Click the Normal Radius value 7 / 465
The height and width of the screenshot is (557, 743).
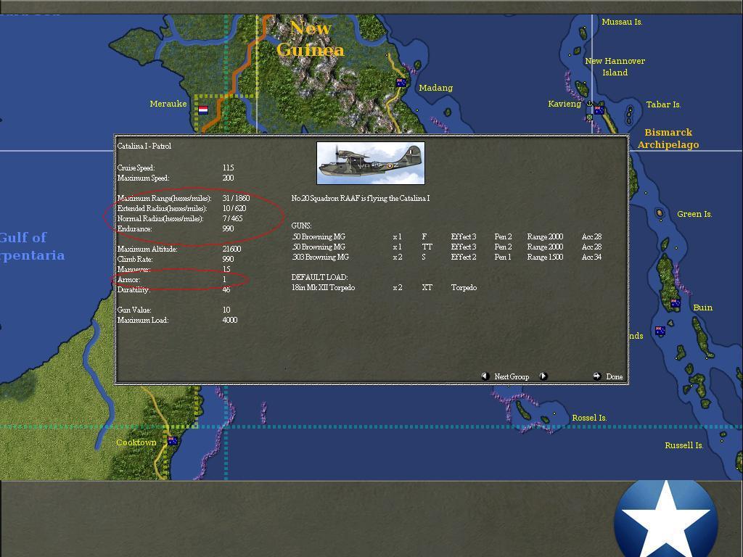tap(232, 219)
